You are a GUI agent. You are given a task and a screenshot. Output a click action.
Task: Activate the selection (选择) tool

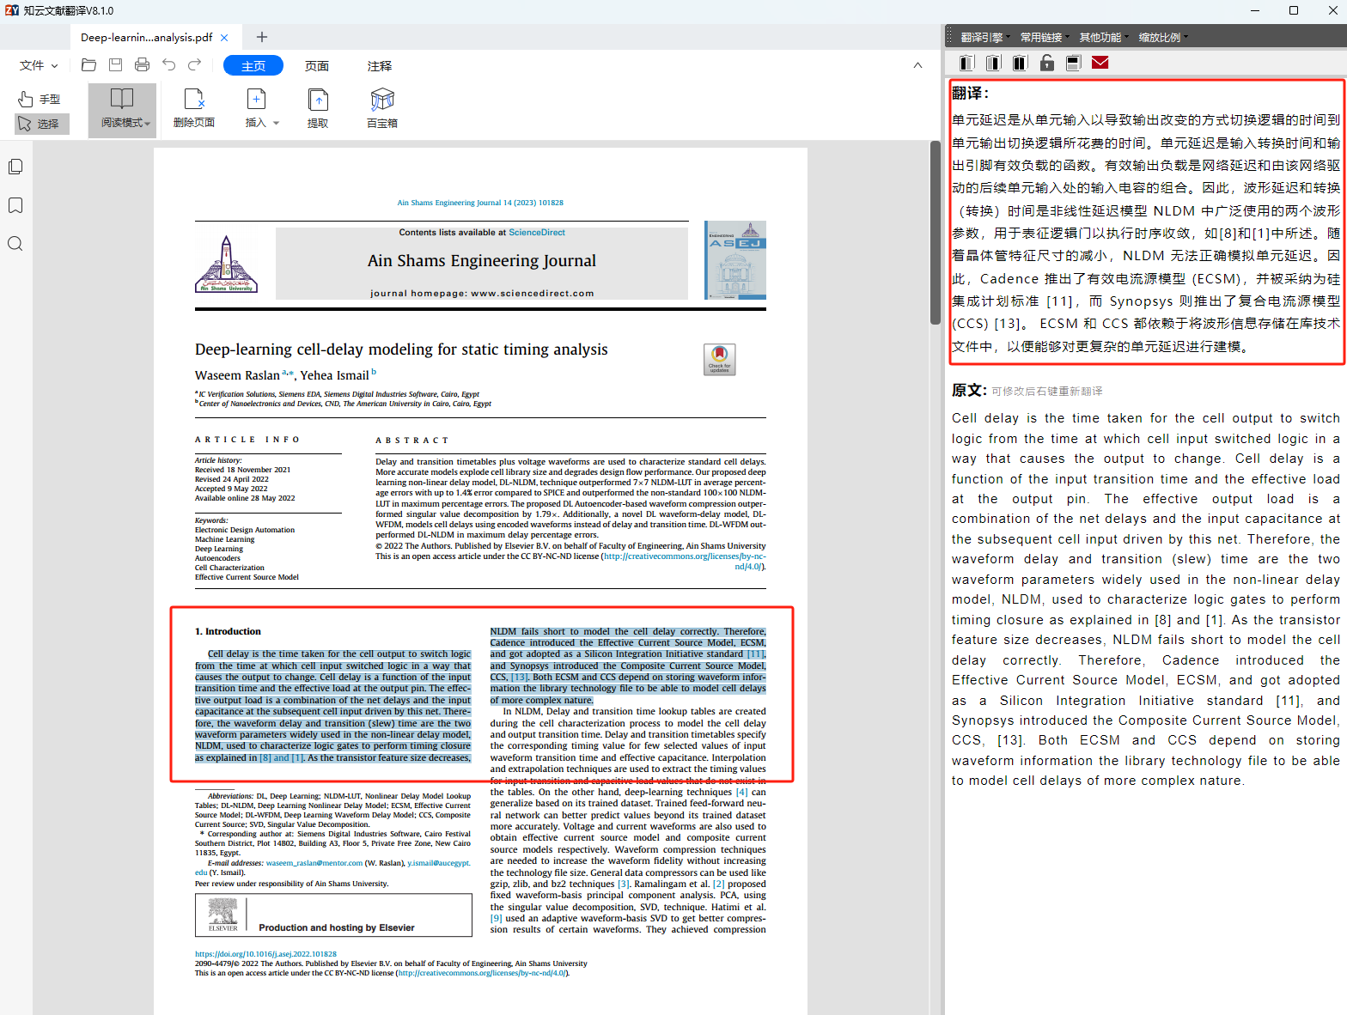(x=40, y=124)
